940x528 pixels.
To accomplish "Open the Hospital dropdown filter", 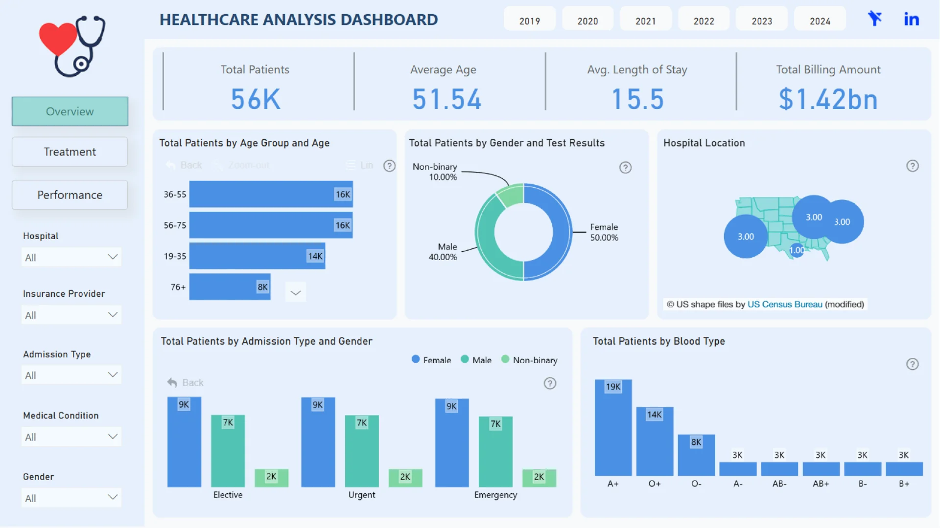I will pyautogui.click(x=71, y=257).
